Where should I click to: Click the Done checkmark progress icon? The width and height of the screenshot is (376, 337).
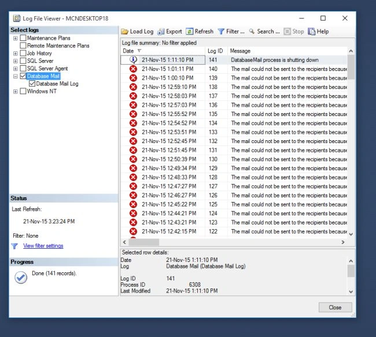click(x=21, y=278)
